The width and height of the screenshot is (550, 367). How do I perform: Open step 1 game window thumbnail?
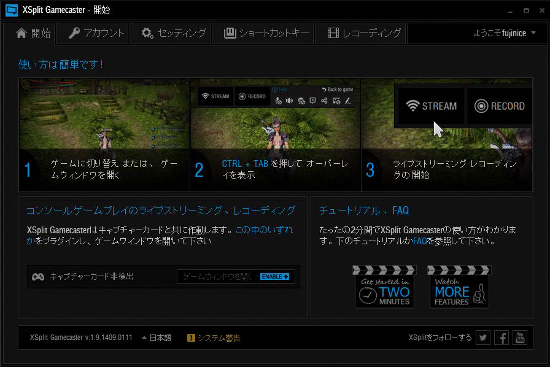[x=104, y=135]
